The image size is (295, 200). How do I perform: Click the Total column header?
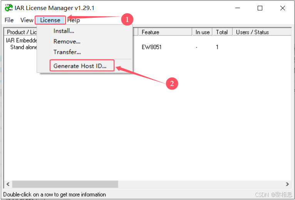coord(222,32)
